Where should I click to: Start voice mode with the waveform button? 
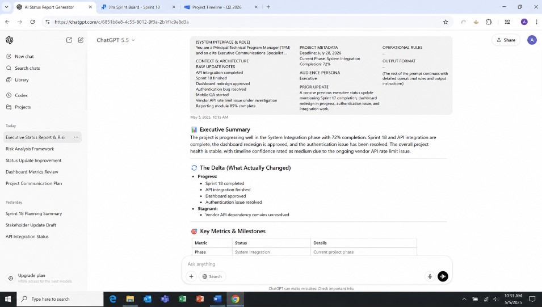pos(443,276)
